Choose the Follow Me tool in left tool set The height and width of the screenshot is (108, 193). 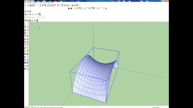tap(27, 42)
